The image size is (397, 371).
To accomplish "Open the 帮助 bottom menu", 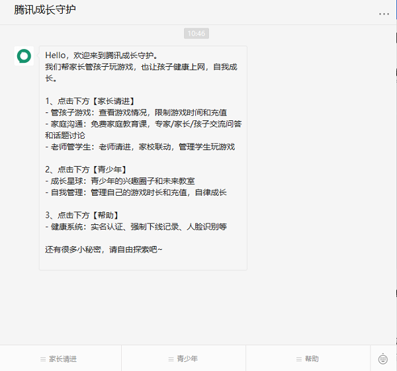I will coord(312,359).
